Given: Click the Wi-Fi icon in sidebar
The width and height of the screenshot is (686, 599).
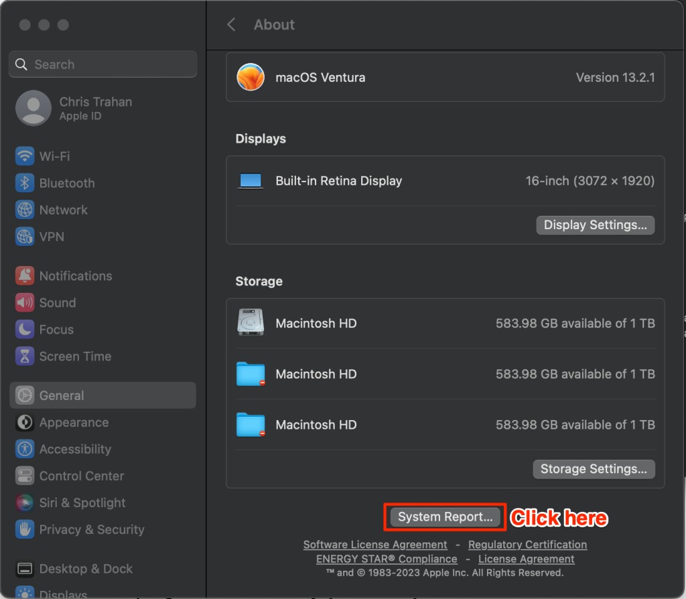Looking at the screenshot, I should point(25,156).
